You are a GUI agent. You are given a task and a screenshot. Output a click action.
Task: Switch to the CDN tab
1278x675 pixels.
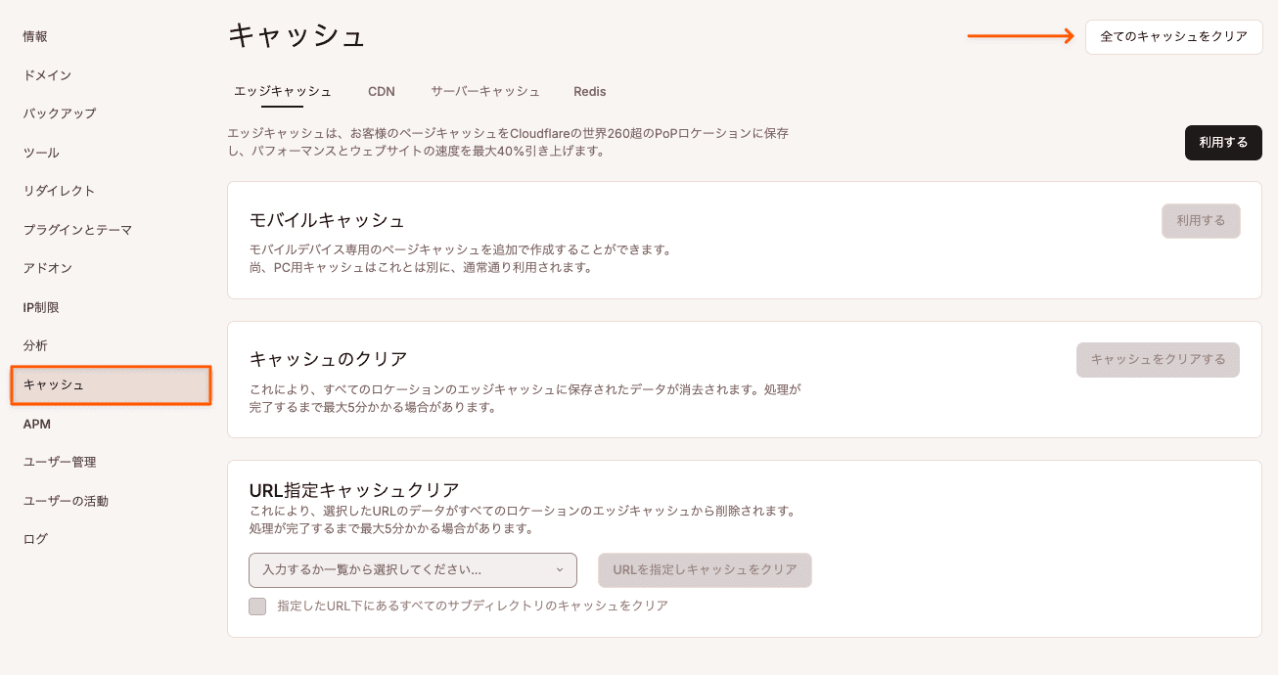(381, 91)
